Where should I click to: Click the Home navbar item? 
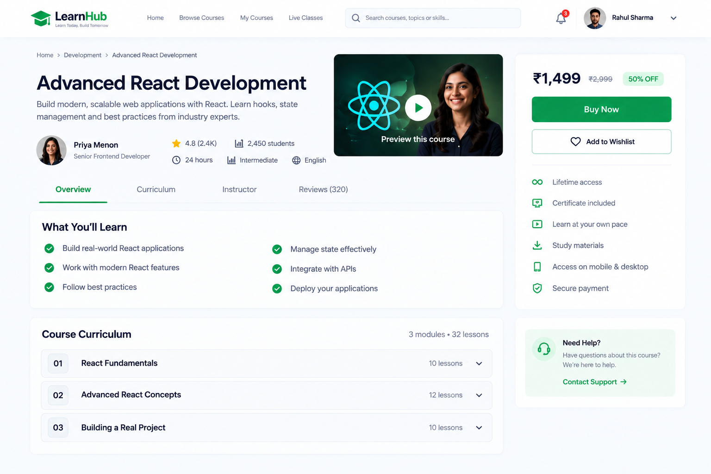(x=156, y=18)
